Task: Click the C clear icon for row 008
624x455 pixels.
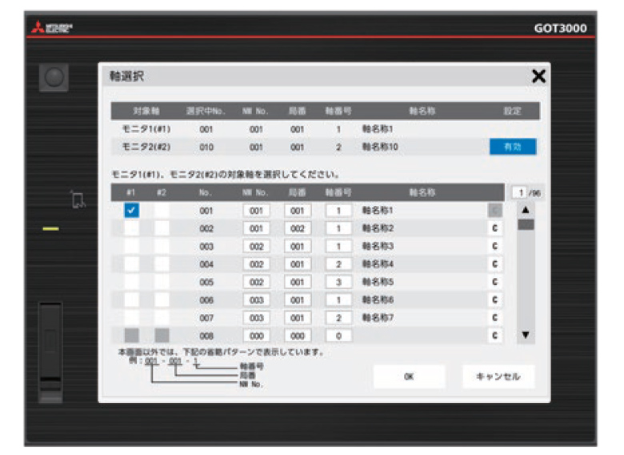Action: click(496, 335)
